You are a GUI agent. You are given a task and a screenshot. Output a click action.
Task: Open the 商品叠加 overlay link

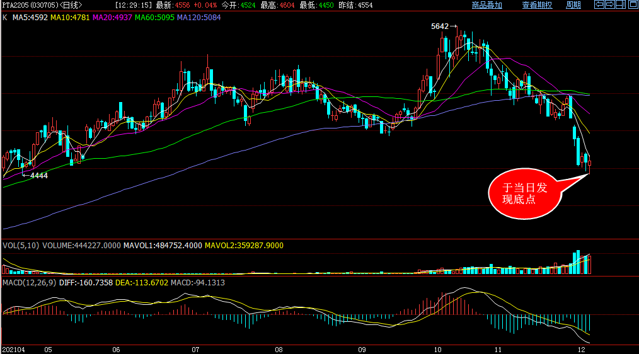click(x=487, y=5)
